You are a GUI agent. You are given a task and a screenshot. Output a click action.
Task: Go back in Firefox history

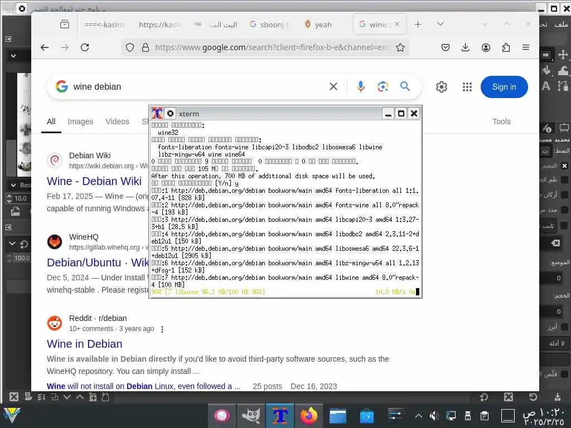(45, 47)
